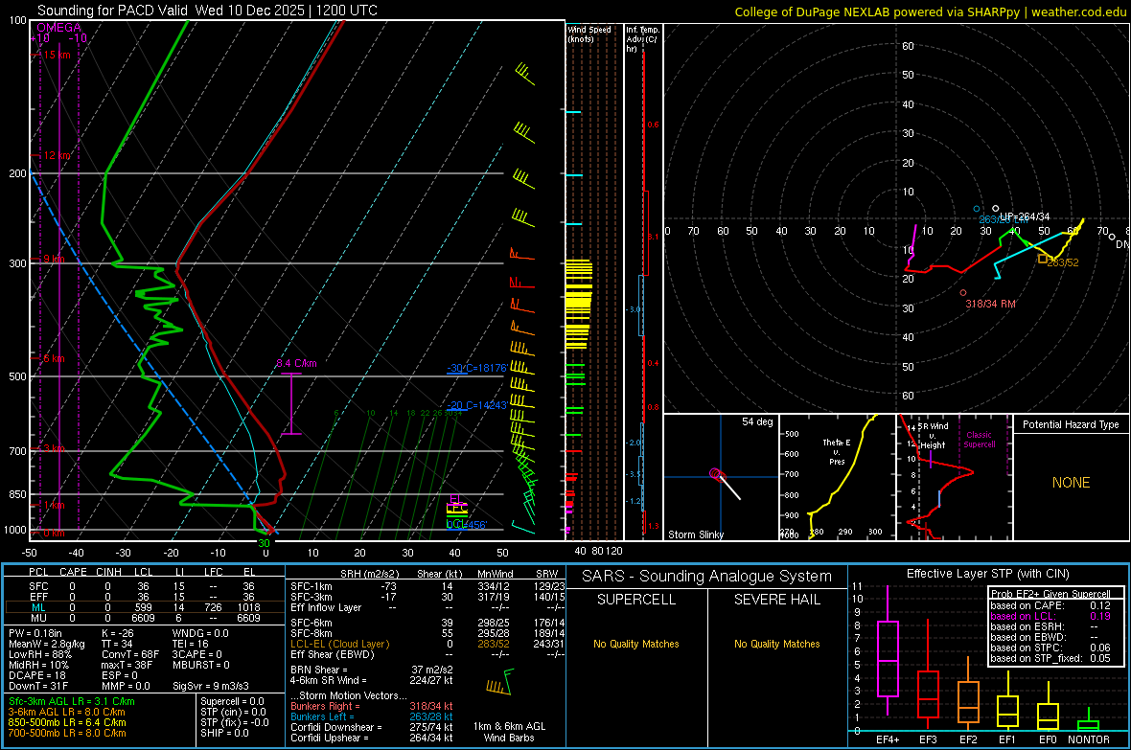
Task: Click the Wind Speed (knots) panel header
Action: point(589,34)
